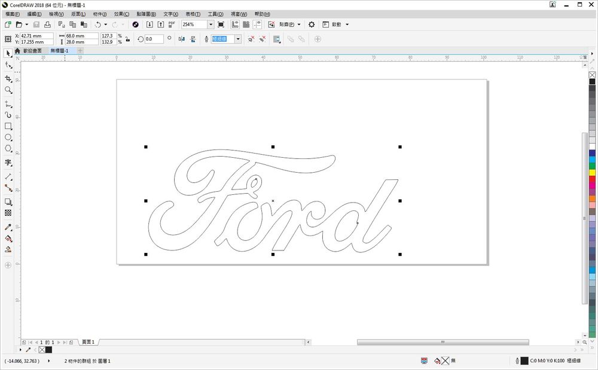
Task: Expand the document palette flyout arrow
Action: tap(20, 350)
